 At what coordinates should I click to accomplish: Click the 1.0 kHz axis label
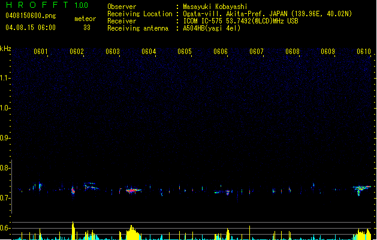(x=4, y=108)
